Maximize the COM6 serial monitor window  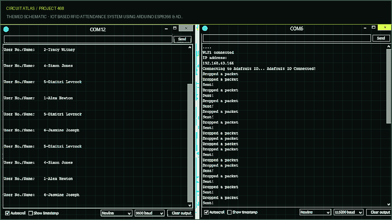(x=373, y=27)
